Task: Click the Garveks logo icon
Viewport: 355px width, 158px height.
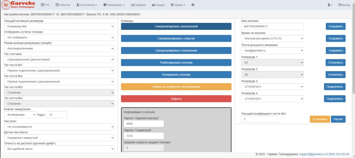Action: pos(6,5)
